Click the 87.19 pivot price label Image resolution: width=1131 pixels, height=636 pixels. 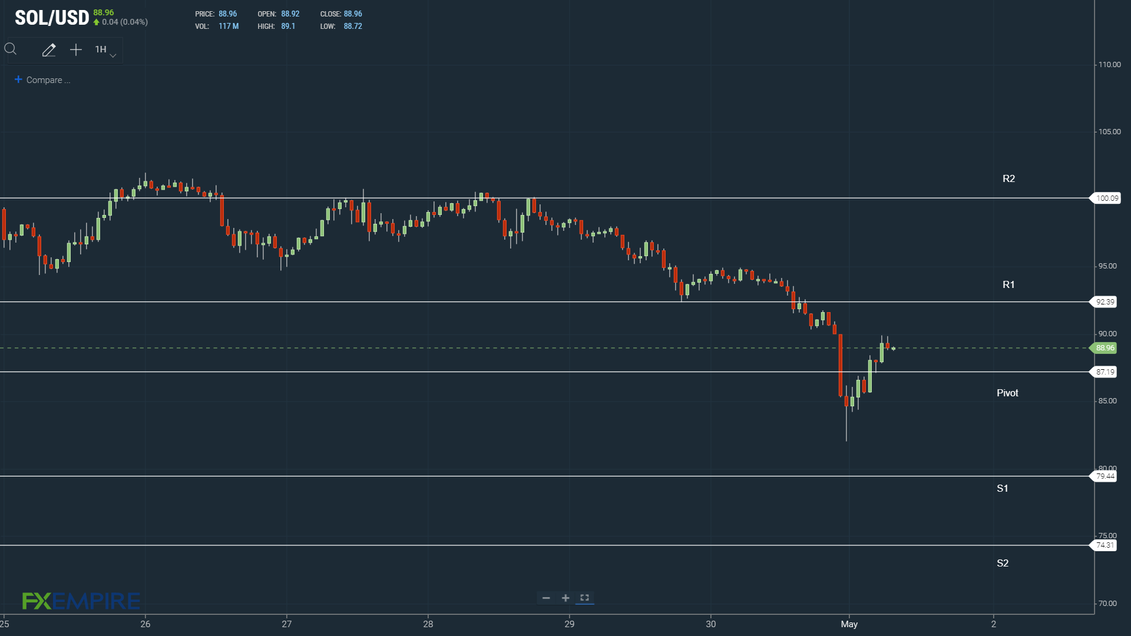tap(1104, 372)
